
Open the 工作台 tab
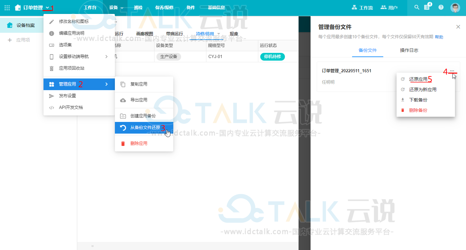click(x=90, y=7)
